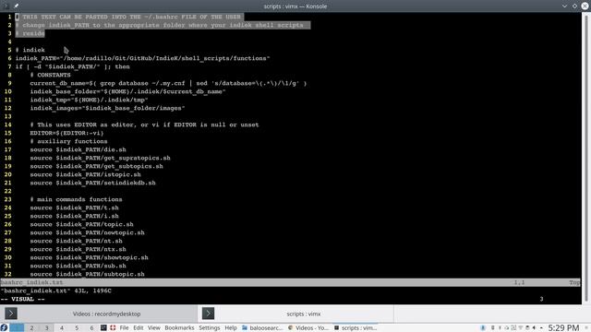Viewport: 591px width, 332px height.
Task: Click the sub.sh source line on line 31
Action: coord(78,266)
